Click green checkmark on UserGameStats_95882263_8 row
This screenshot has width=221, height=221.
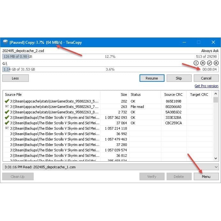(x=7, y=112)
